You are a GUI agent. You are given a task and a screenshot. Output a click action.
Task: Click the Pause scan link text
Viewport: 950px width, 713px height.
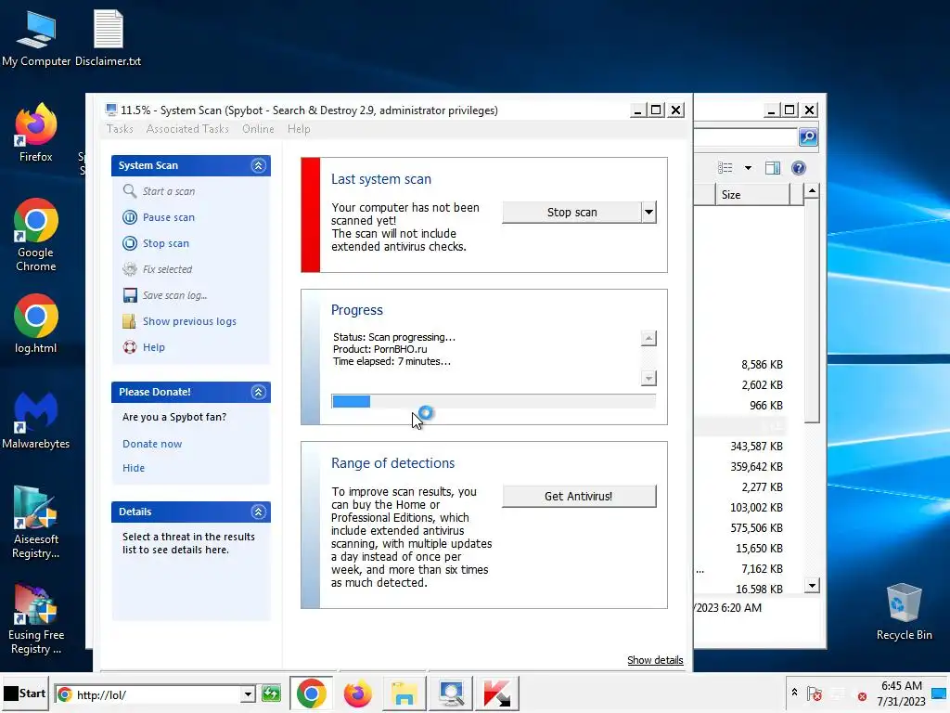[x=169, y=217]
